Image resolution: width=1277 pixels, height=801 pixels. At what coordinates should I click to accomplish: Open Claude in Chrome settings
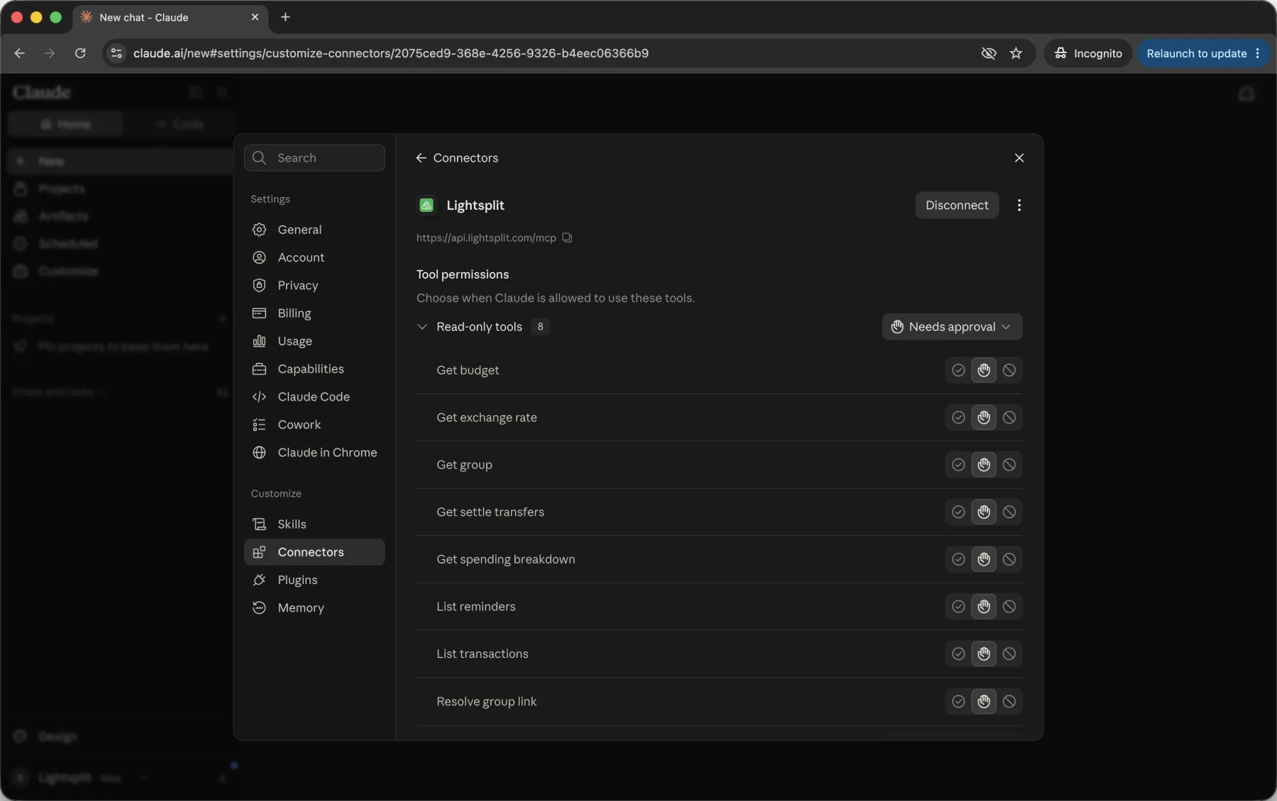314,452
